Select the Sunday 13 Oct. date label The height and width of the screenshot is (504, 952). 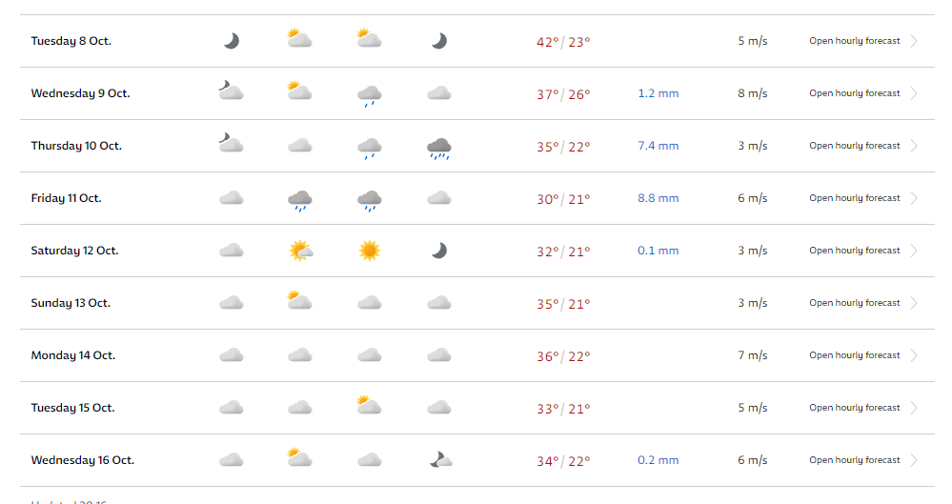click(71, 303)
